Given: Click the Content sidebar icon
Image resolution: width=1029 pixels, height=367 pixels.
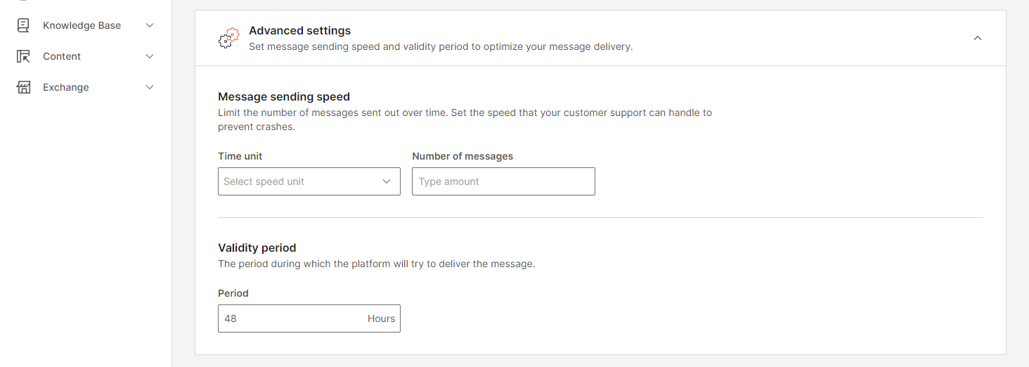Looking at the screenshot, I should [23, 56].
